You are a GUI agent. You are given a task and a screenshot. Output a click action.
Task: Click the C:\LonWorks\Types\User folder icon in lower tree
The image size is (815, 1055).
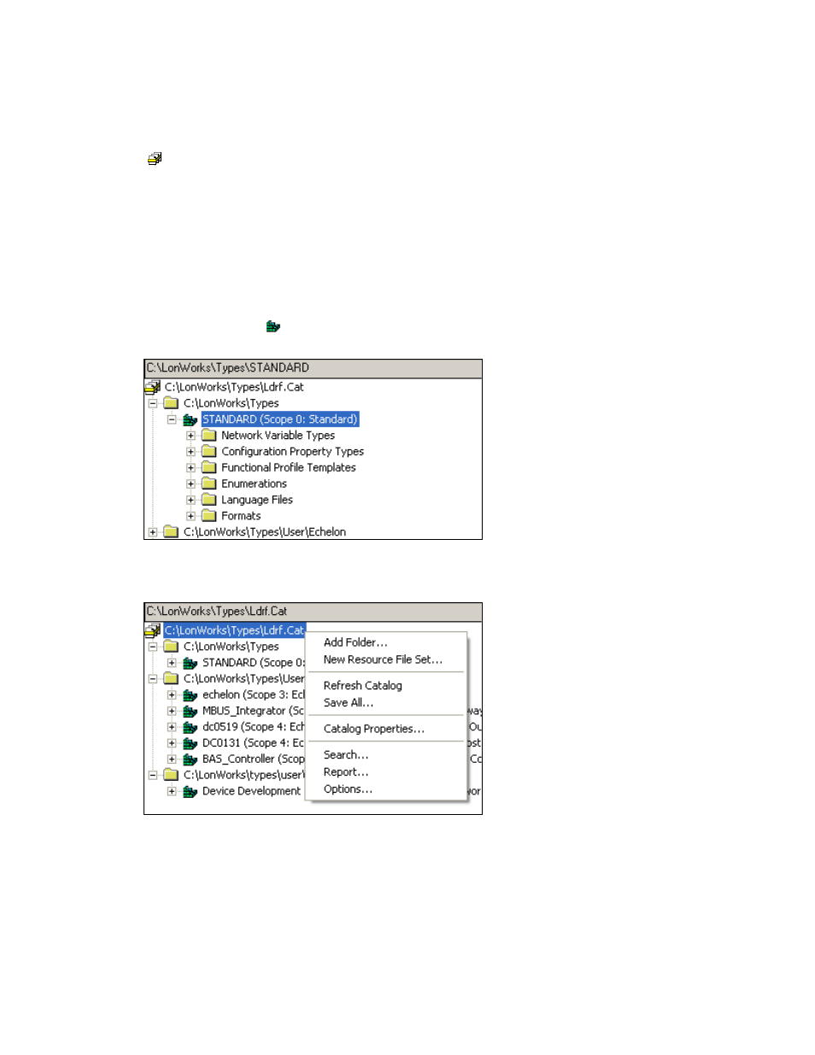click(x=171, y=679)
